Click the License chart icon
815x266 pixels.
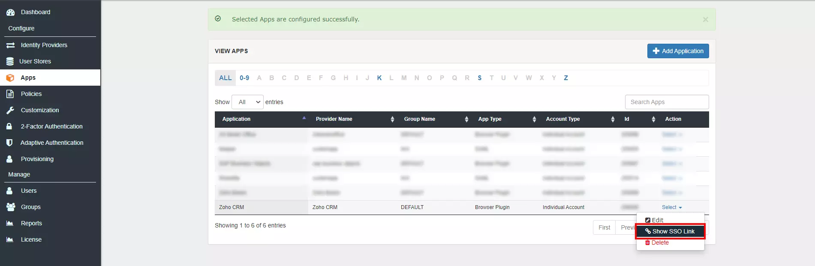tap(10, 239)
